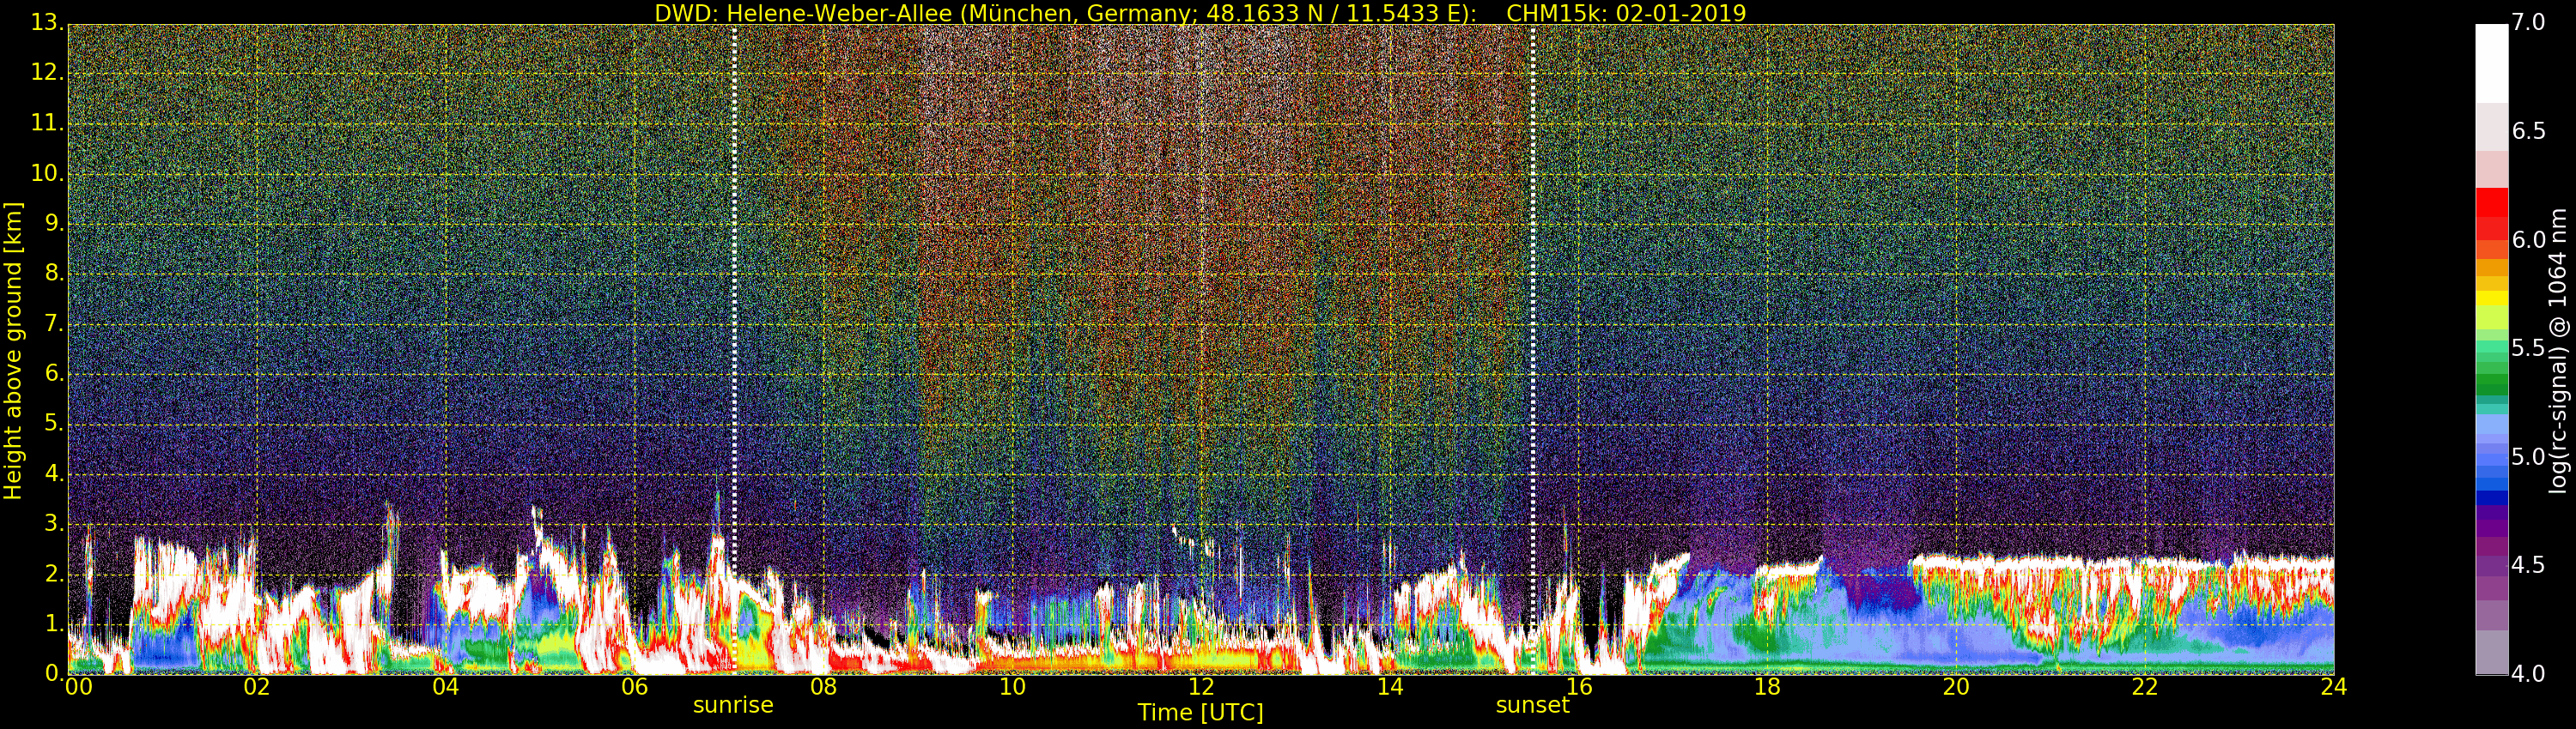Select the "Time [UTC]" x-axis title

click(x=1200, y=713)
